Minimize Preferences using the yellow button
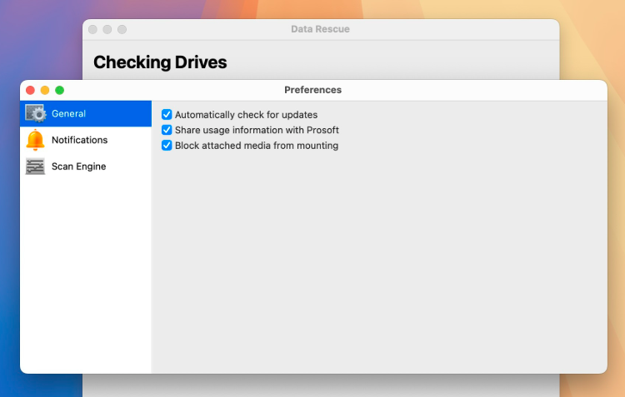The width and height of the screenshot is (625, 397). 45,91
